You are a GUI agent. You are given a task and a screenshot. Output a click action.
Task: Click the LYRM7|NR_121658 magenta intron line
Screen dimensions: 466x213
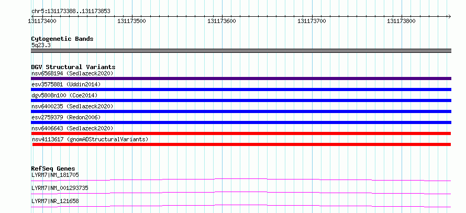click(x=241, y=206)
